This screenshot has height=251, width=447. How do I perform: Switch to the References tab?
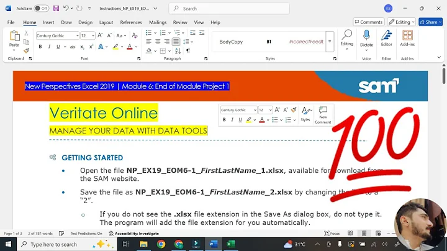click(131, 22)
